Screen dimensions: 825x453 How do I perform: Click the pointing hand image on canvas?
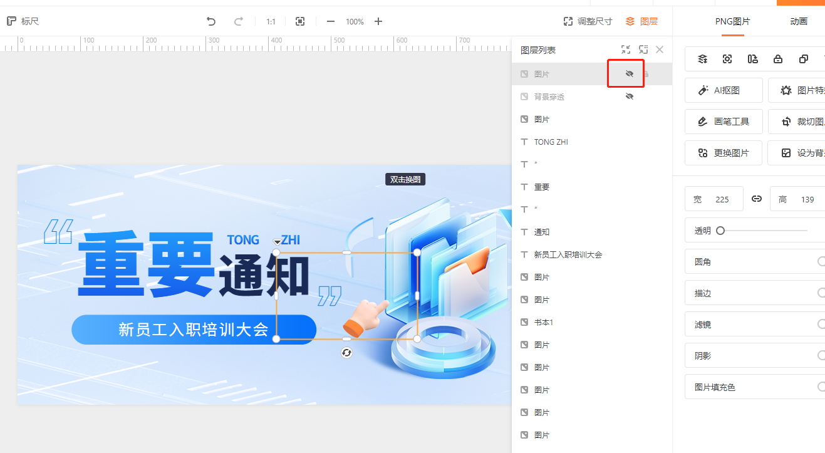[366, 318]
